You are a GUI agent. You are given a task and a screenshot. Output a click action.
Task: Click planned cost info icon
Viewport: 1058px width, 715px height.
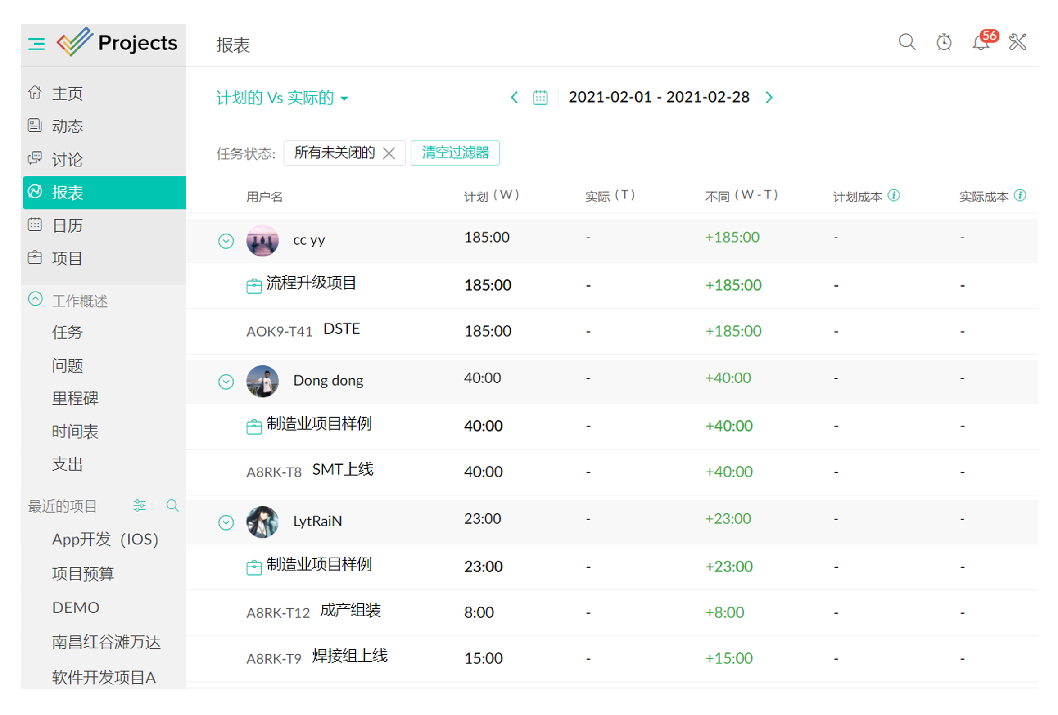click(x=893, y=195)
